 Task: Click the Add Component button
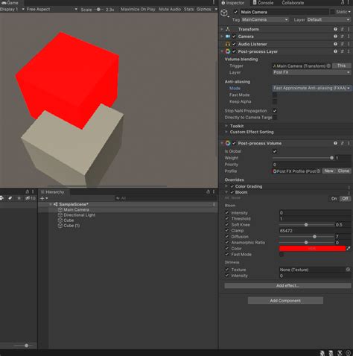point(285,300)
